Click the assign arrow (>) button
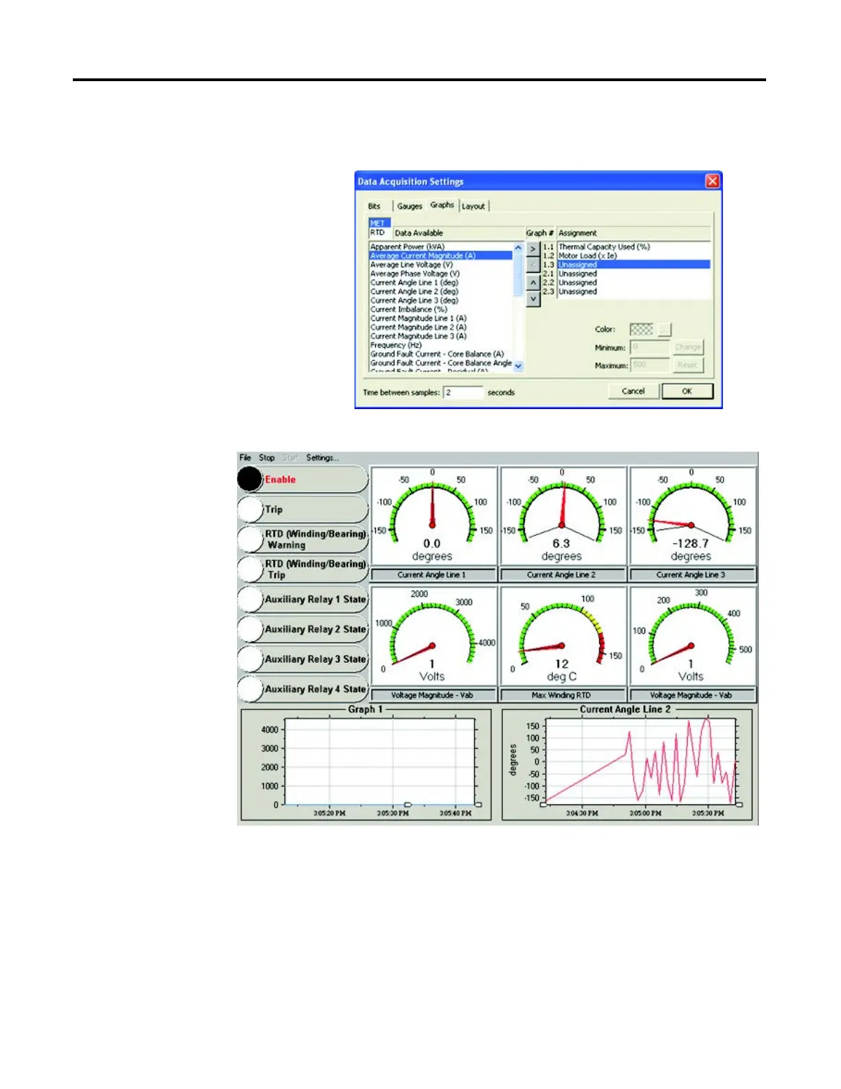The image size is (841, 1089). [533, 249]
